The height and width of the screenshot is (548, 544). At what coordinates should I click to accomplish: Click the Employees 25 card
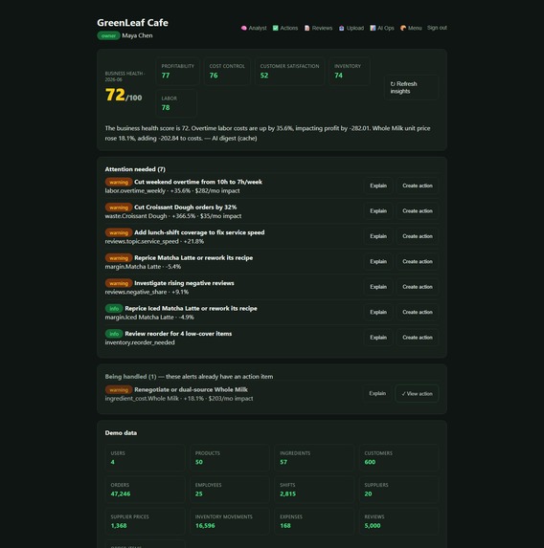pyautogui.click(x=230, y=490)
